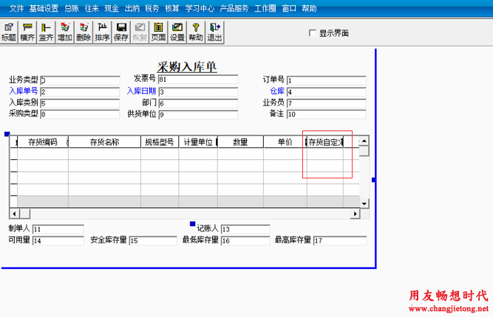
Task: Click the greyed 恢复 restore icon
Action: click(140, 32)
